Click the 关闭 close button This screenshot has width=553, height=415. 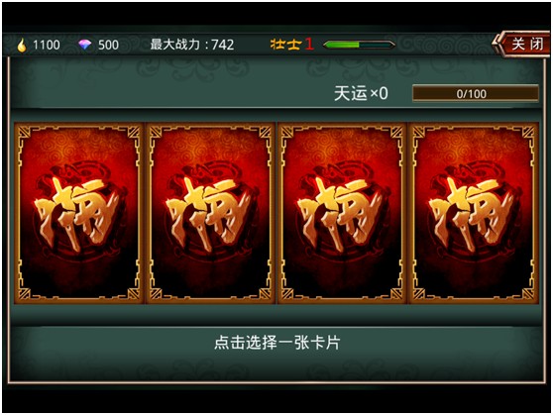[x=521, y=44]
